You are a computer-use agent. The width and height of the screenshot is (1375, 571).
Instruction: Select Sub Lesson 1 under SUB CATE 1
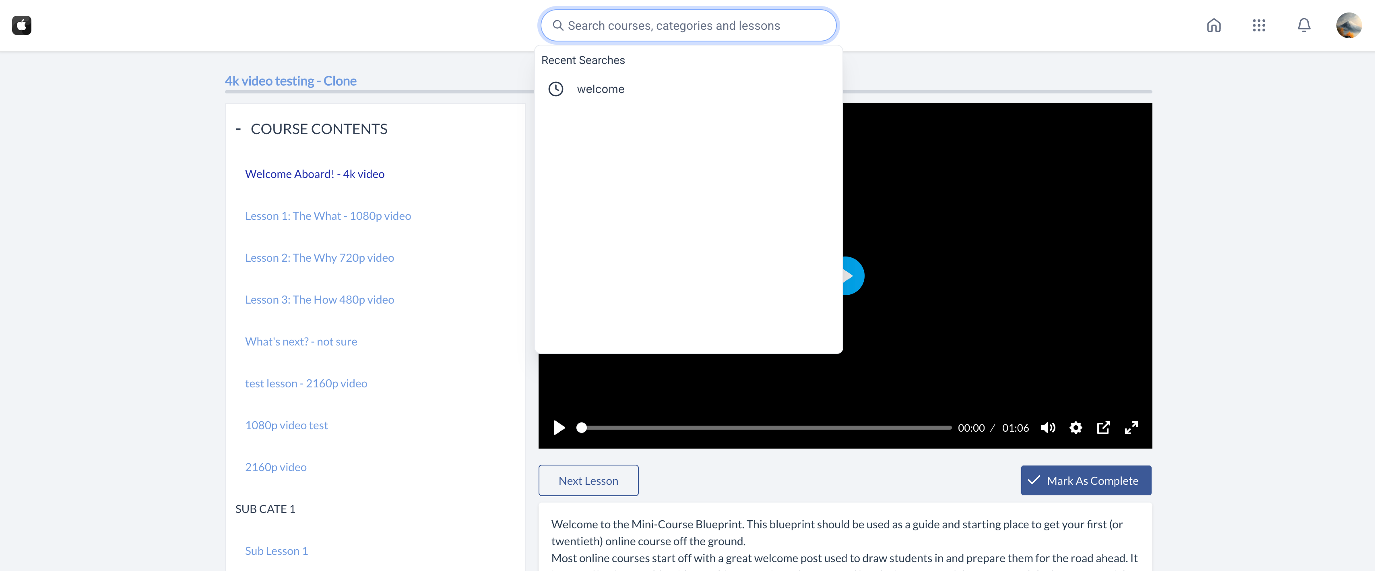coord(276,550)
